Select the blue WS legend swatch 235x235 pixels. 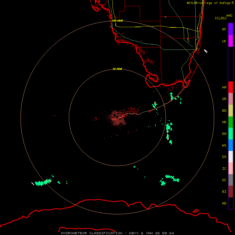(231, 145)
